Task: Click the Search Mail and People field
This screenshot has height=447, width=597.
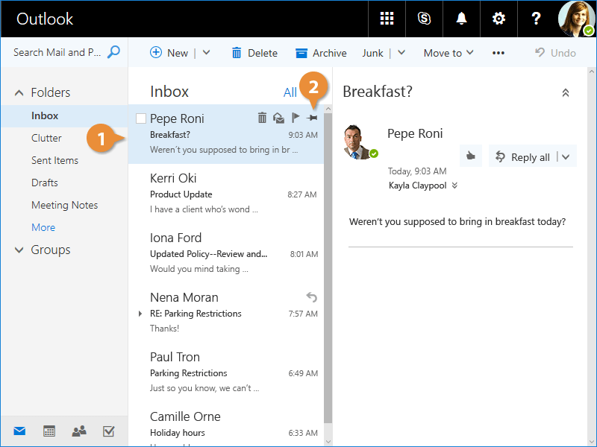Action: tap(58, 52)
